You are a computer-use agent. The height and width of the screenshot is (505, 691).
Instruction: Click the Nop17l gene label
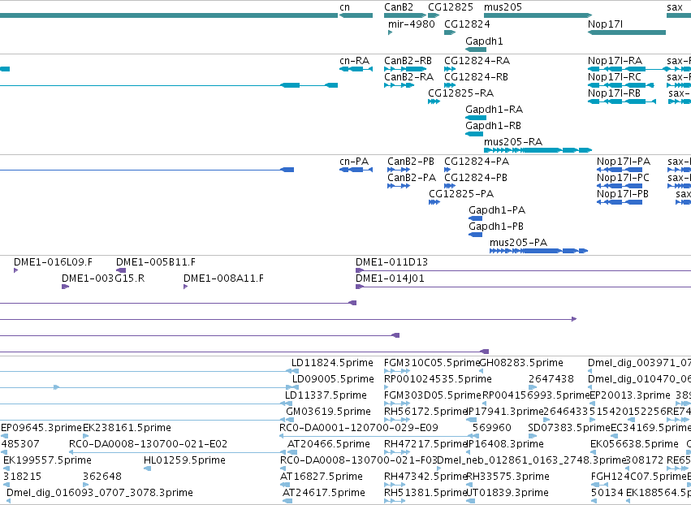605,24
